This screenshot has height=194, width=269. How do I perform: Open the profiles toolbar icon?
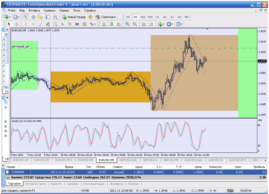tap(15, 17)
